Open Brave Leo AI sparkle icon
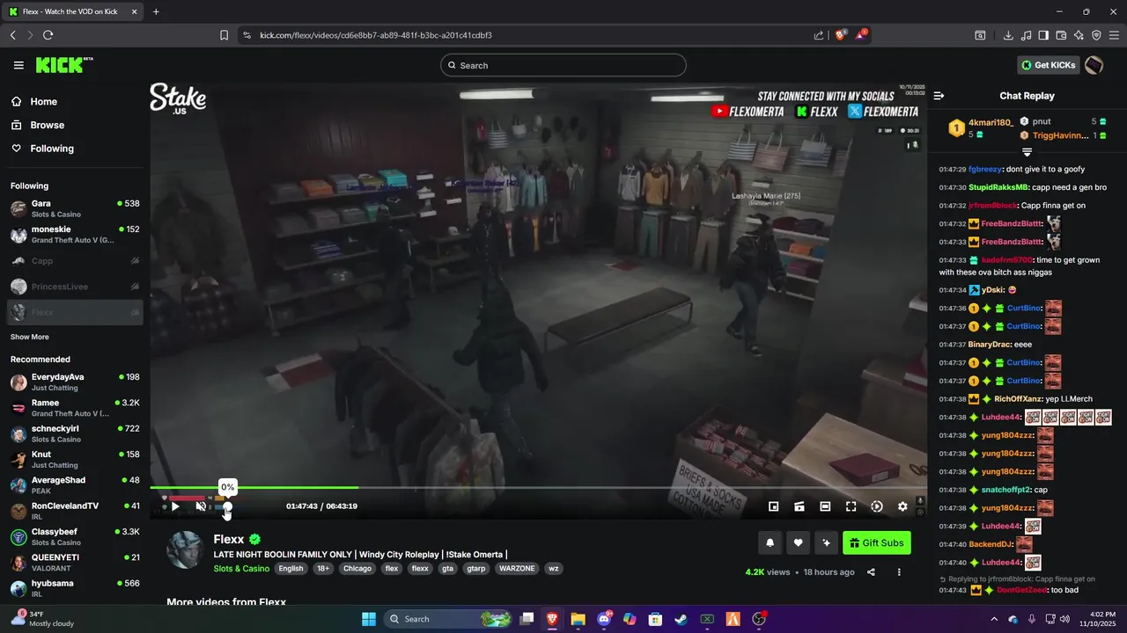 click(x=1079, y=35)
